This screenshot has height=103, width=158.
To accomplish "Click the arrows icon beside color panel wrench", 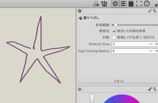I will [x=155, y=89].
